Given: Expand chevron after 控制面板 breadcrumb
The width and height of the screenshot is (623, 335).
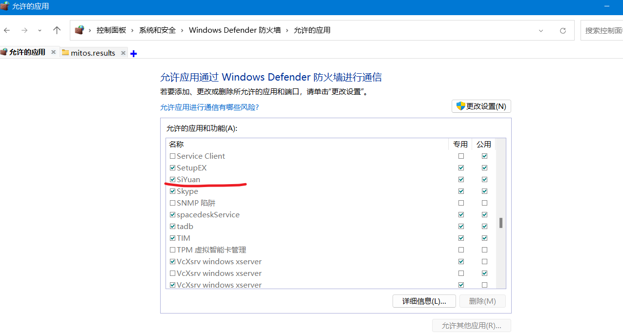Looking at the screenshot, I should [132, 30].
